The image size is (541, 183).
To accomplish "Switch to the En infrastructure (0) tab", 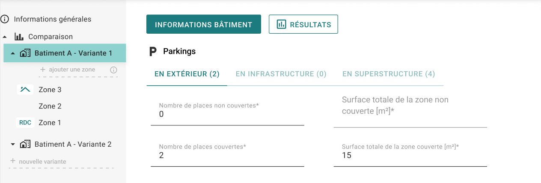I will [x=281, y=74].
